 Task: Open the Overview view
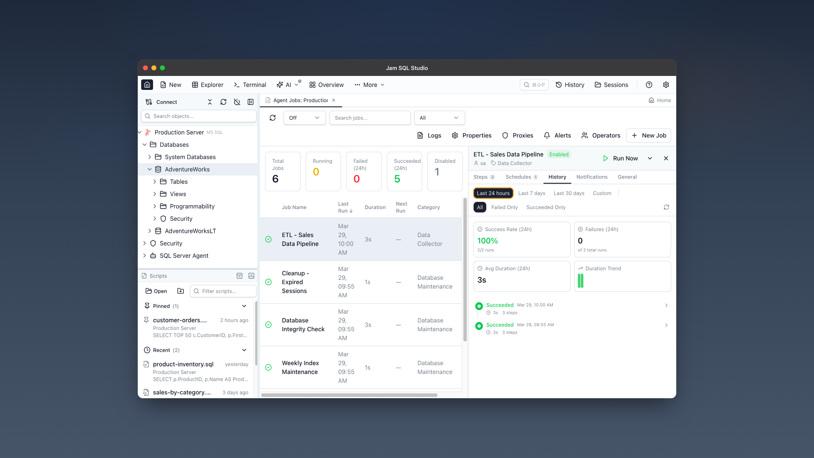[326, 85]
